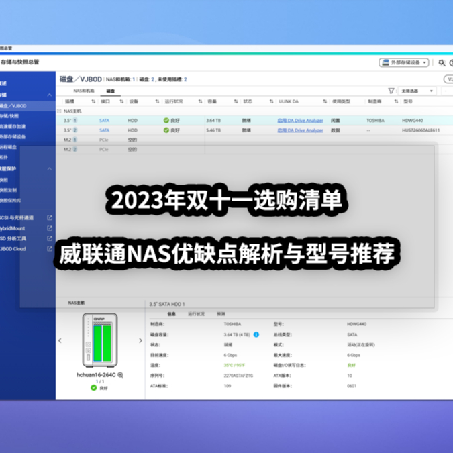Click DA Drive Analyzer link for TOSHIBA disk
The height and width of the screenshot is (453, 453).
pyautogui.click(x=300, y=121)
